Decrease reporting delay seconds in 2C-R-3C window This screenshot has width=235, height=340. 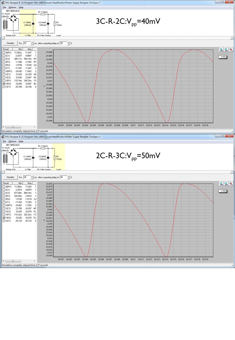click(69, 178)
